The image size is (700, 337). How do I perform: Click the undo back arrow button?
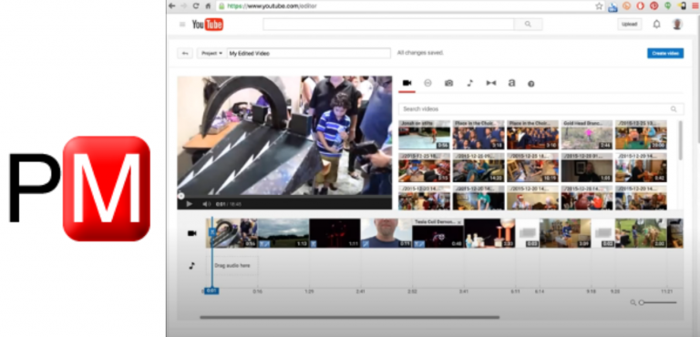point(185,53)
